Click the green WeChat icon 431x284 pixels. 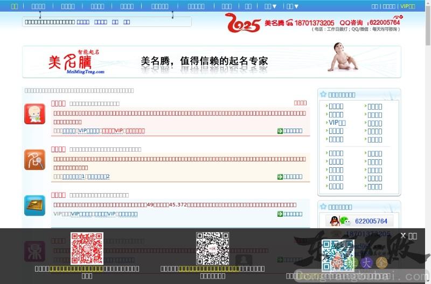345,221
